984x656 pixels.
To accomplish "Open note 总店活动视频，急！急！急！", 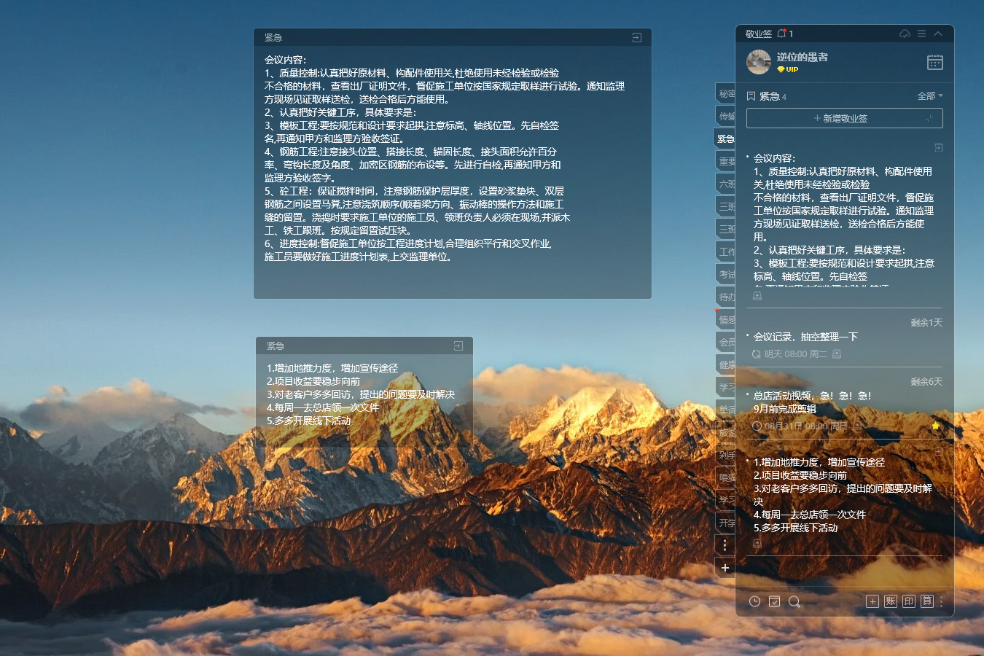I will pyautogui.click(x=812, y=396).
